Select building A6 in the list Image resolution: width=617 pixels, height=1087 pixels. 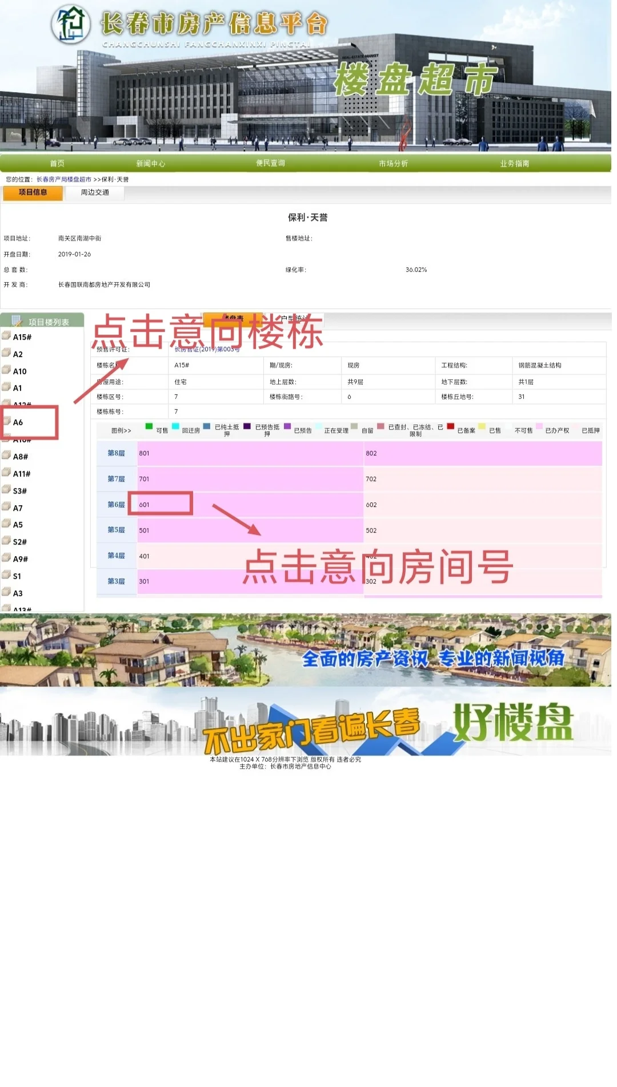pyautogui.click(x=18, y=422)
